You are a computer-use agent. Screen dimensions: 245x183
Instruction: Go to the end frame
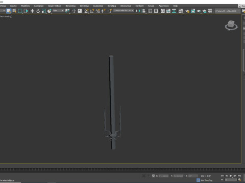pyautogui.click(x=239, y=176)
